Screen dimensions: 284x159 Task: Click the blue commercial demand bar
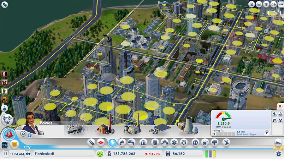pos(210,154)
